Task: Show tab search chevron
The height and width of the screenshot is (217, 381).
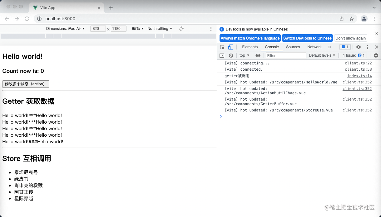Action: (374, 7)
